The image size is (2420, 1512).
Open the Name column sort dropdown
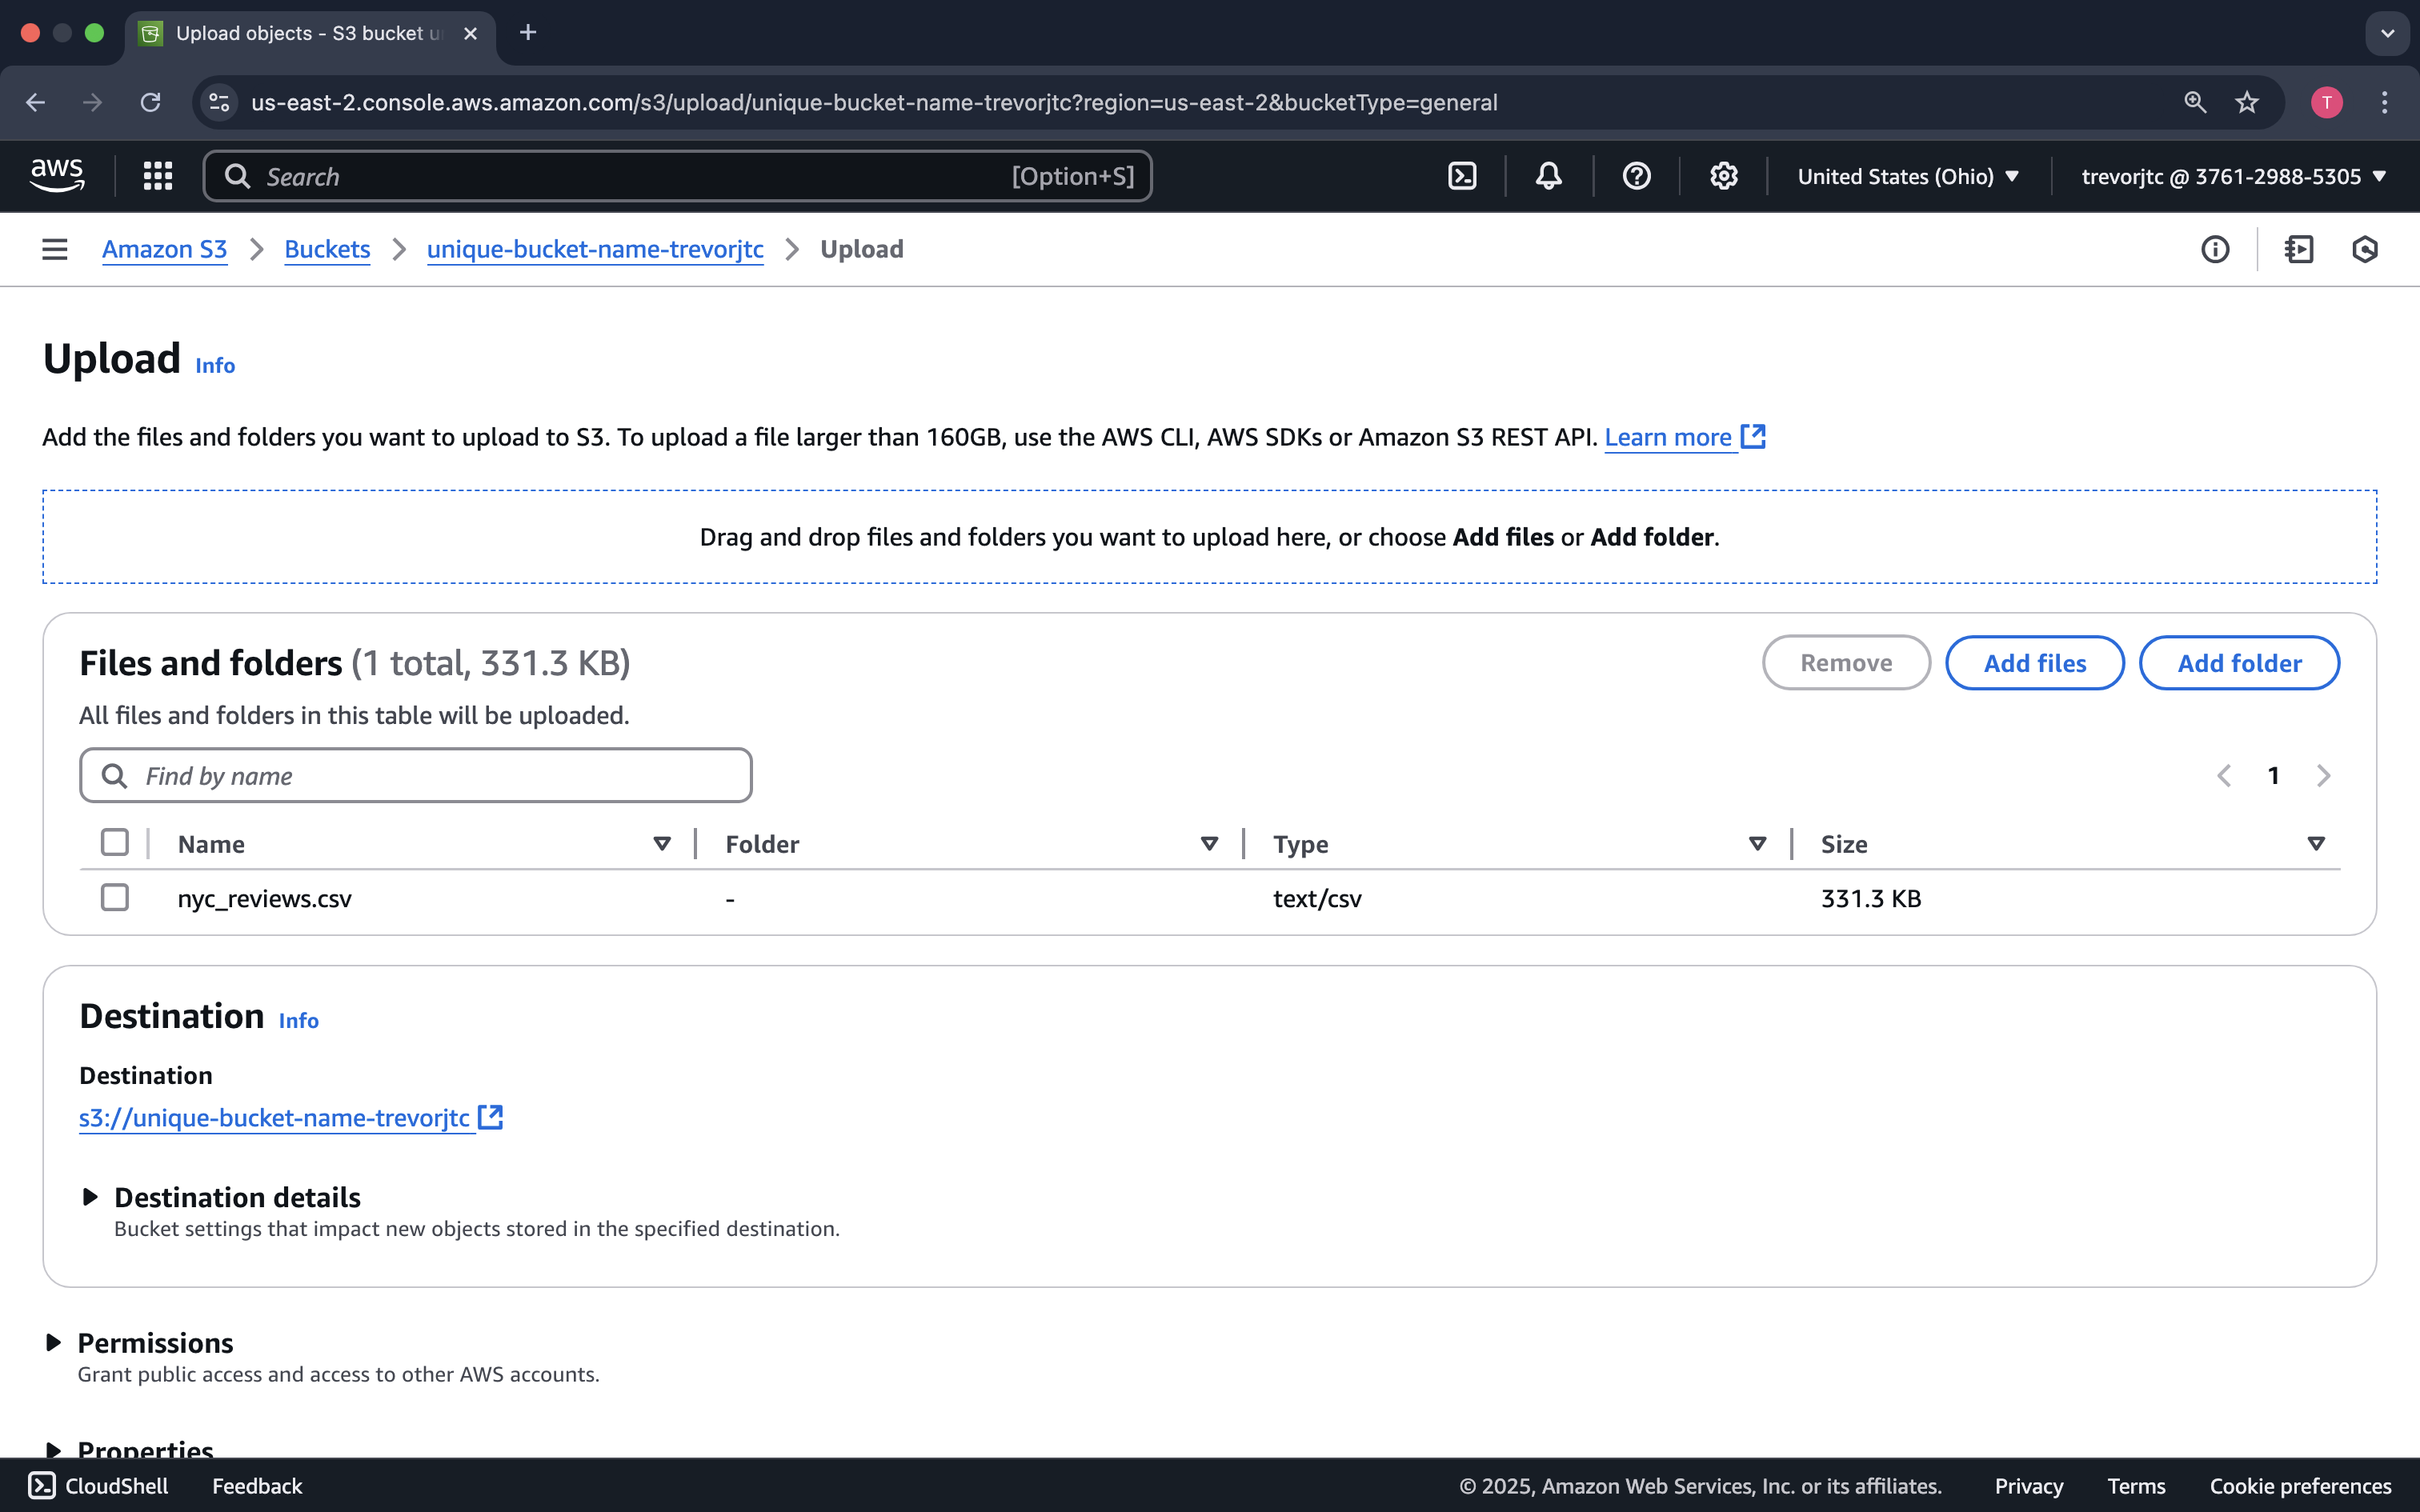[x=661, y=843]
